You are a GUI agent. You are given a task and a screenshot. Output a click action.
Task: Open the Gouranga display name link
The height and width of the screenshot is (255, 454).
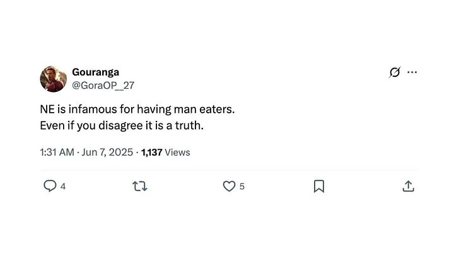point(94,72)
